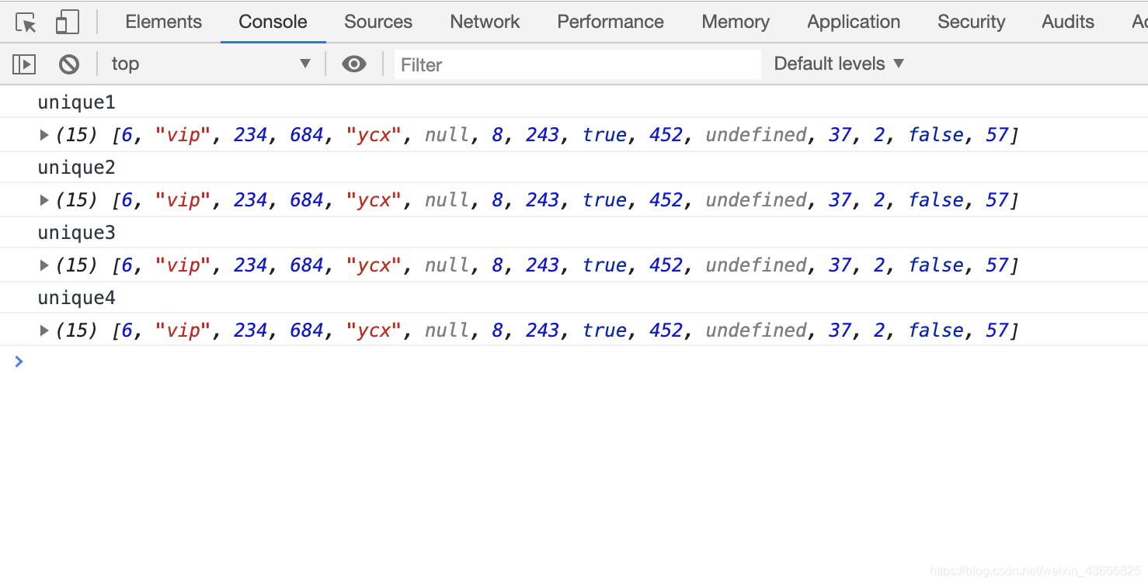This screenshot has width=1148, height=585.
Task: Click "vip" string in unique1 array
Action: 183,135
